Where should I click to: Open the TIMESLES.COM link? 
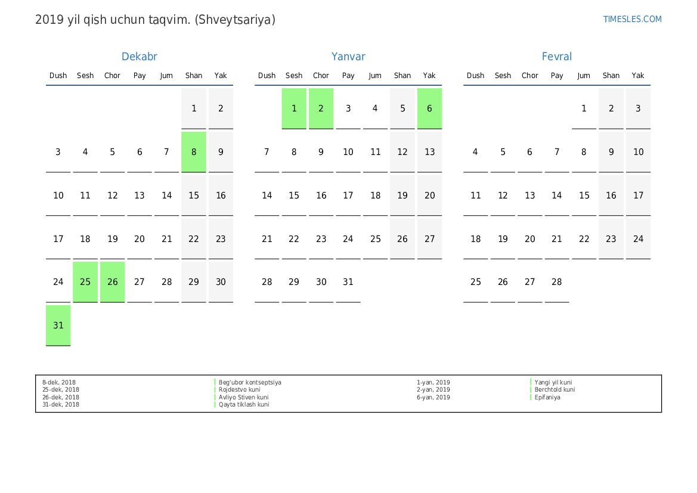coord(632,19)
